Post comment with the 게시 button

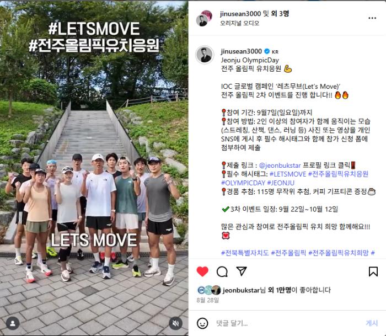point(372,323)
